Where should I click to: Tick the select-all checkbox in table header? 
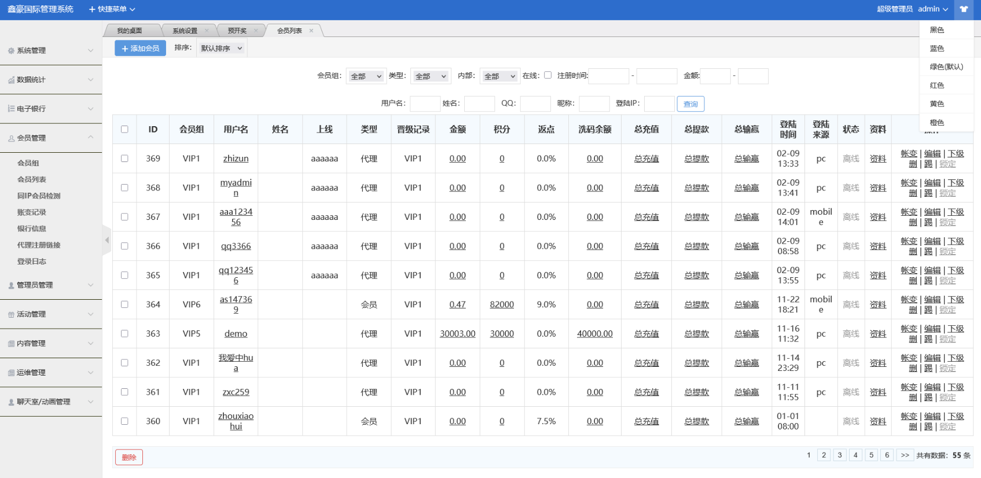point(124,129)
